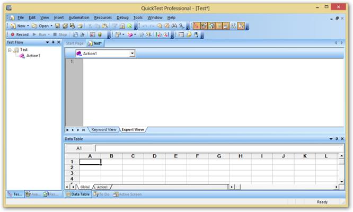Select the Expert View tab
Viewport: 353px width, 212px height.
[133, 130]
